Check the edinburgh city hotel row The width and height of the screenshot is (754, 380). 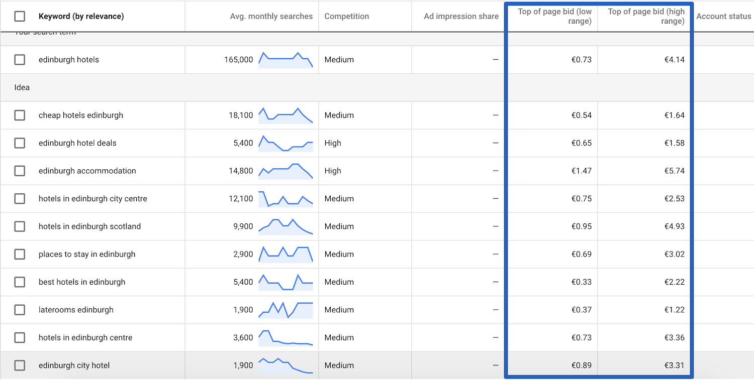(x=20, y=365)
